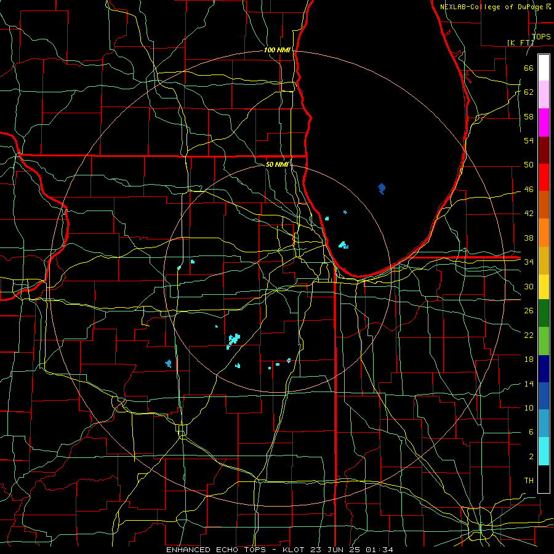Click the white 66 kft color swatch
554x554 pixels.
pos(544,68)
